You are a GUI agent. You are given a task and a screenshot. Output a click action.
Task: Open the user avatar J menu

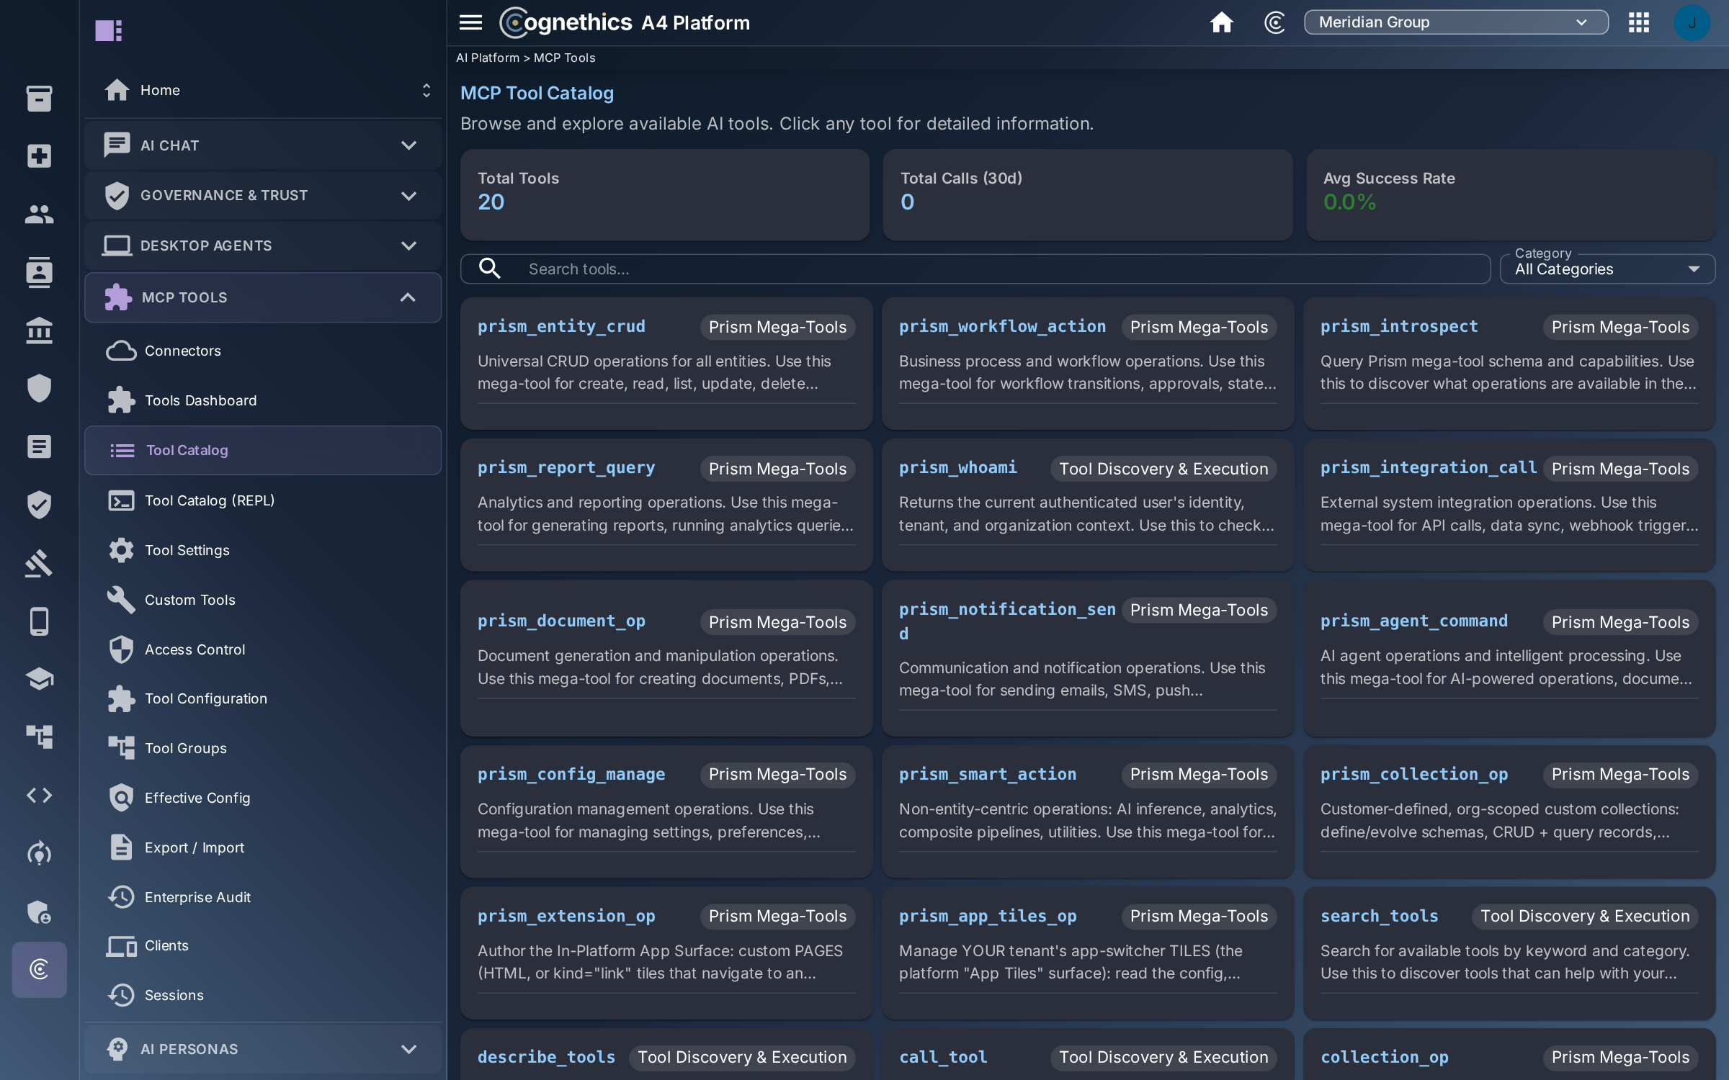[x=1692, y=22]
